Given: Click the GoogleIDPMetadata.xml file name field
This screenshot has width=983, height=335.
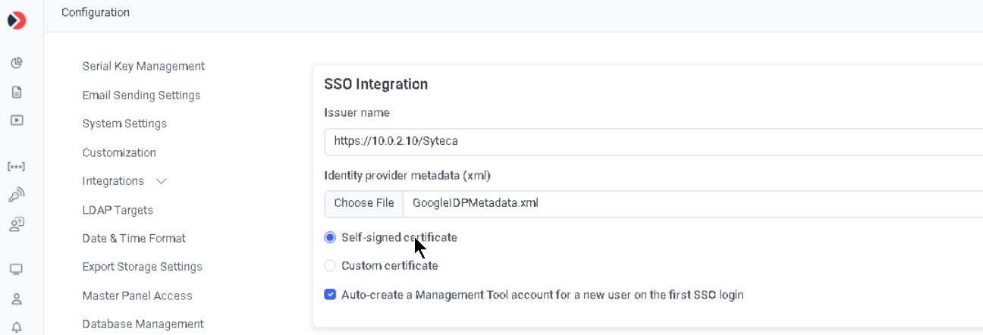Looking at the screenshot, I should [692, 203].
